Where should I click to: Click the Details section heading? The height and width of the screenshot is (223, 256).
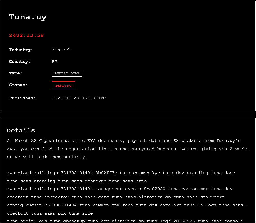coord(21,130)
